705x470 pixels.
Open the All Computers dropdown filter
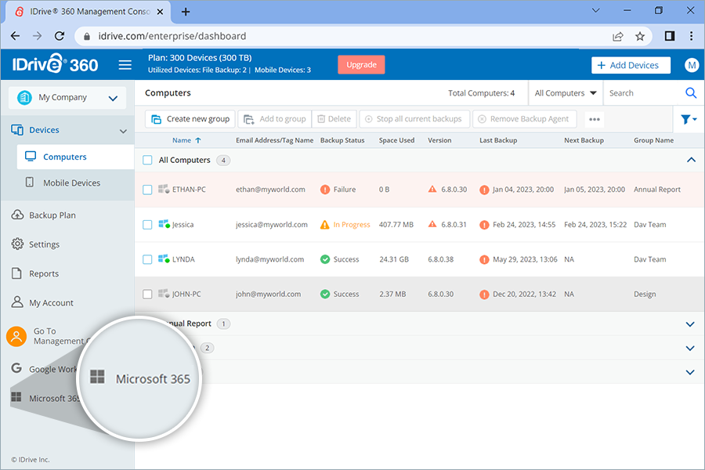point(565,92)
